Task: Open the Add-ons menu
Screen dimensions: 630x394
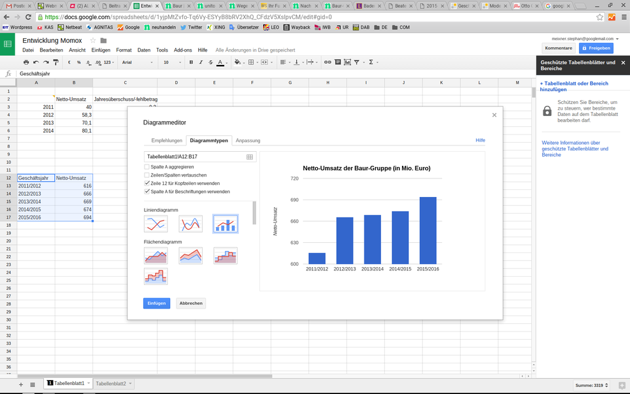Action: tap(183, 50)
